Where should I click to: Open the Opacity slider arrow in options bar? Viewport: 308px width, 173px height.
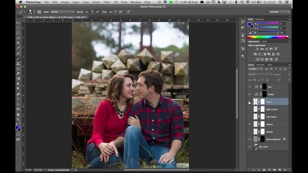coord(92,12)
